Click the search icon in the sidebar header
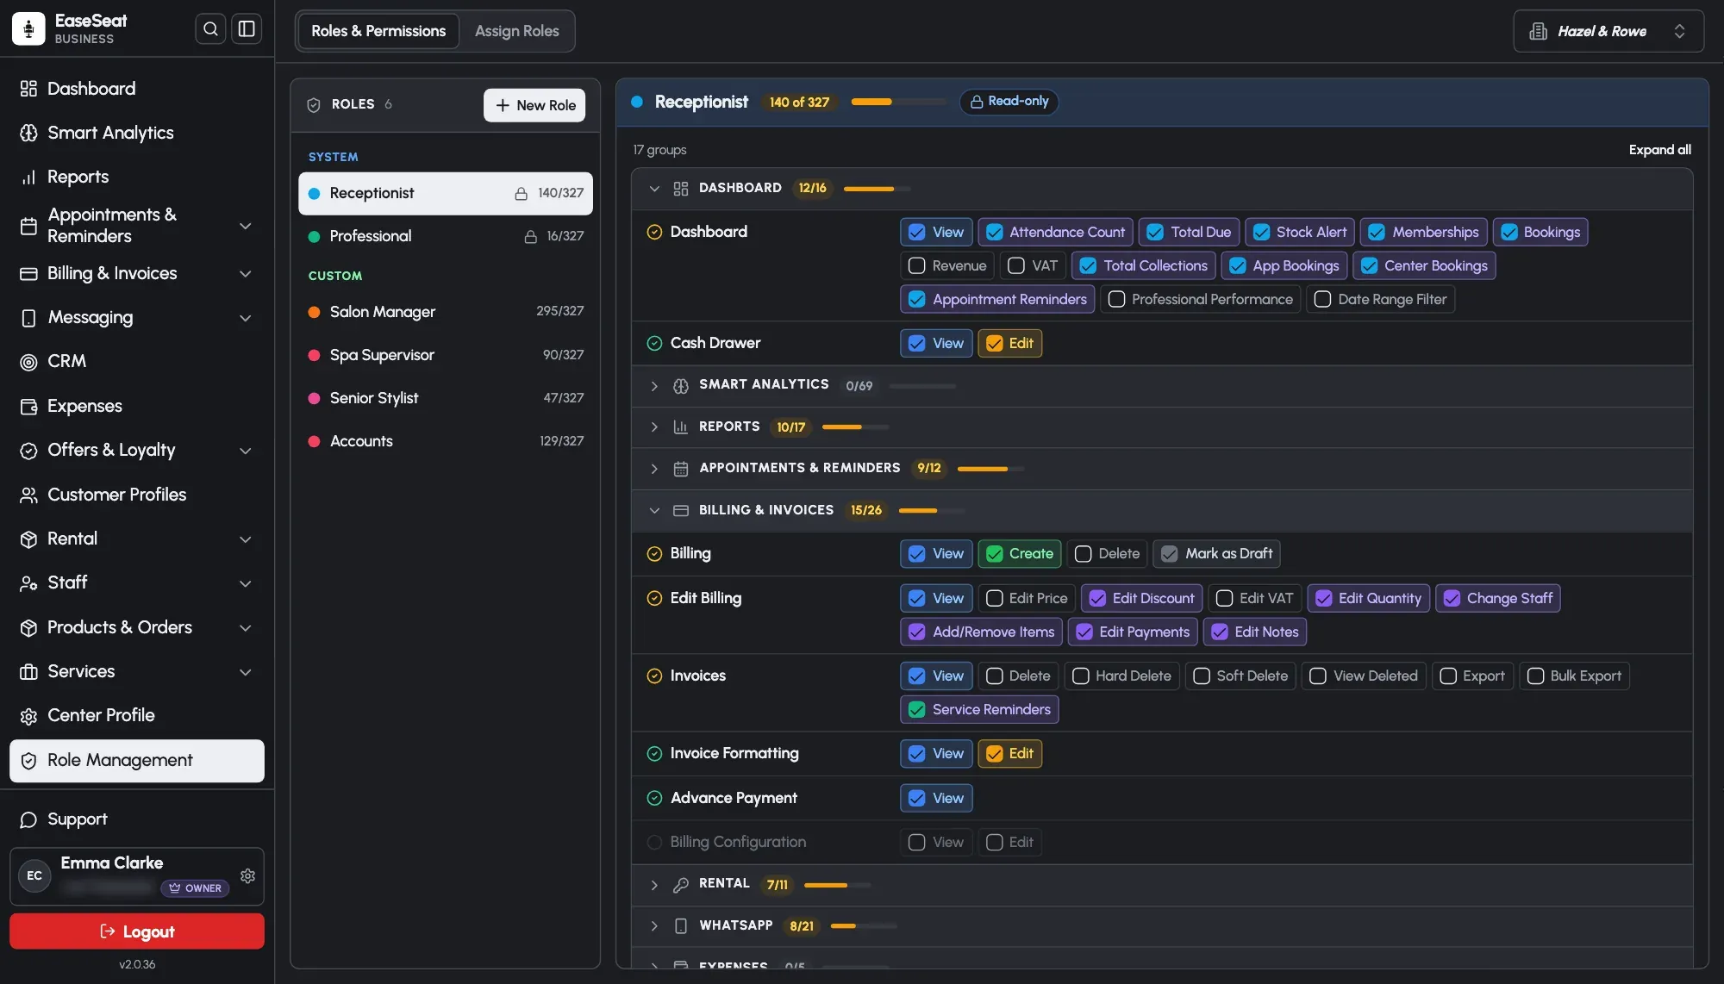Viewport: 1724px width, 984px height. click(210, 28)
